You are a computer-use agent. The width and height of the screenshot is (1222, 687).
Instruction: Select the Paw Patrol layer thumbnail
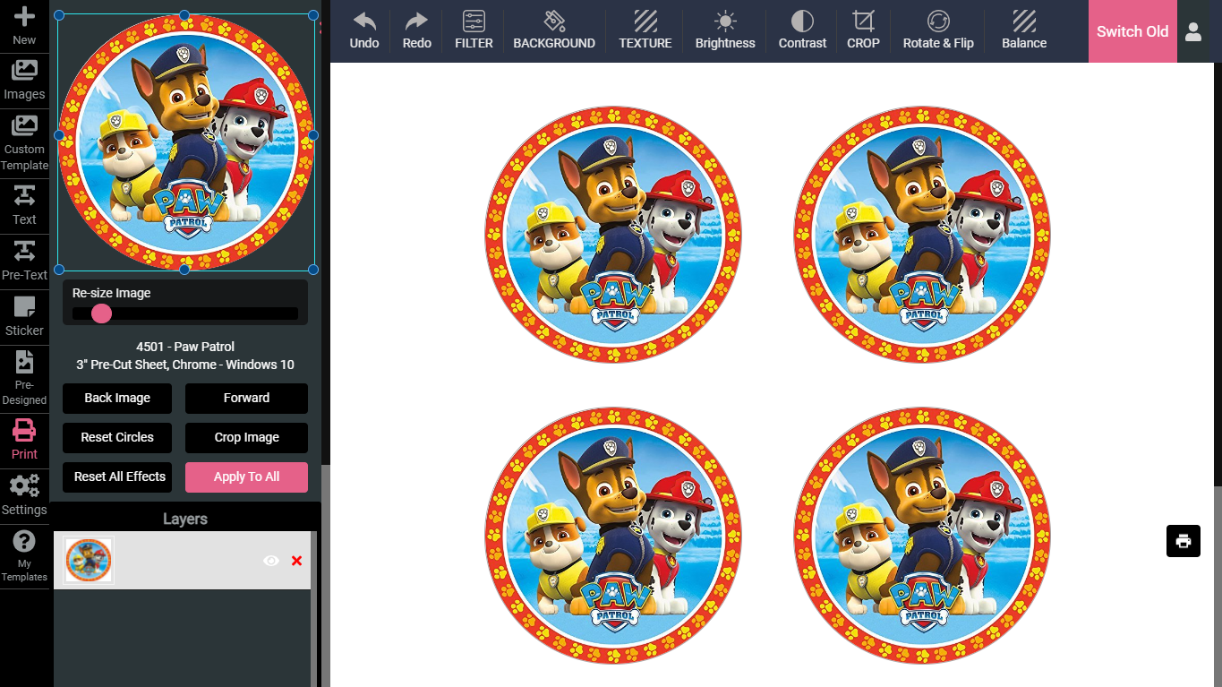point(89,561)
